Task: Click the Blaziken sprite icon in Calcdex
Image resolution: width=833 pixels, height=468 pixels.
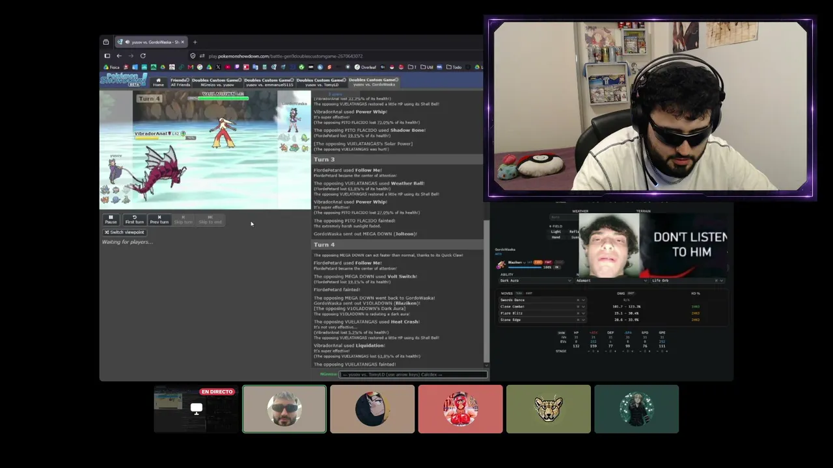Action: tap(500, 264)
